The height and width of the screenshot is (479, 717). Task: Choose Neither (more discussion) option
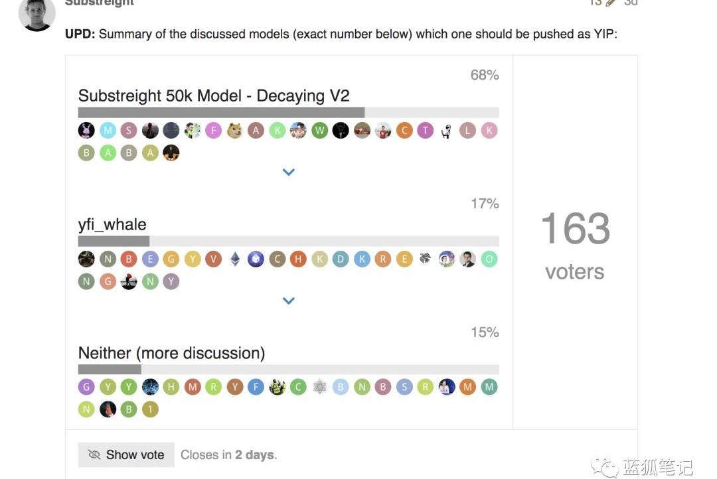[x=171, y=353]
